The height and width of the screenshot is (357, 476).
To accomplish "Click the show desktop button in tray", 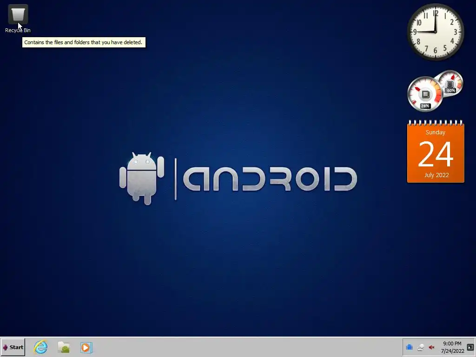I will click(x=470, y=347).
